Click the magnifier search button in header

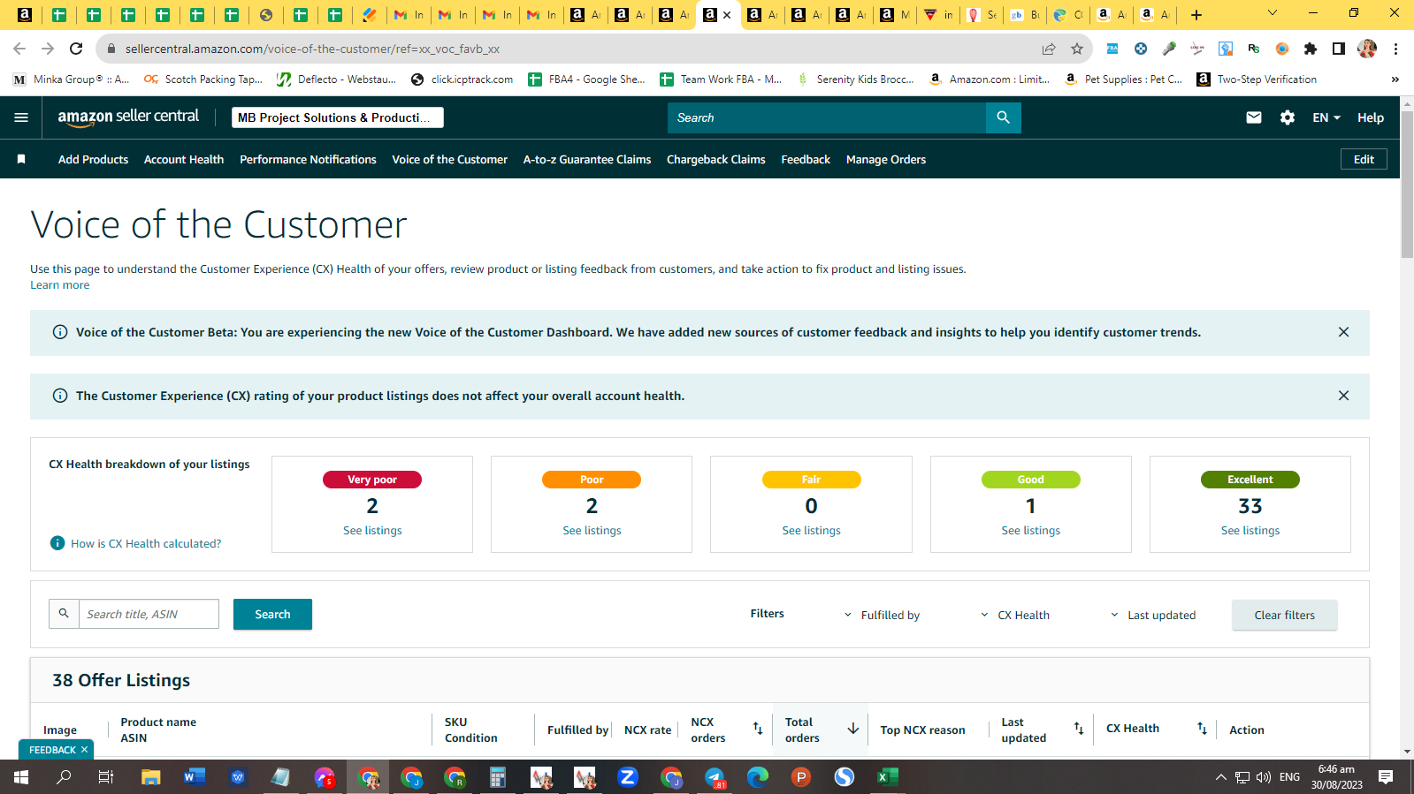1003,117
